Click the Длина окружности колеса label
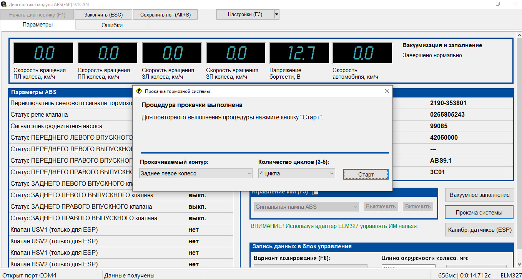This screenshot has width=522, height=279. pos(425,258)
